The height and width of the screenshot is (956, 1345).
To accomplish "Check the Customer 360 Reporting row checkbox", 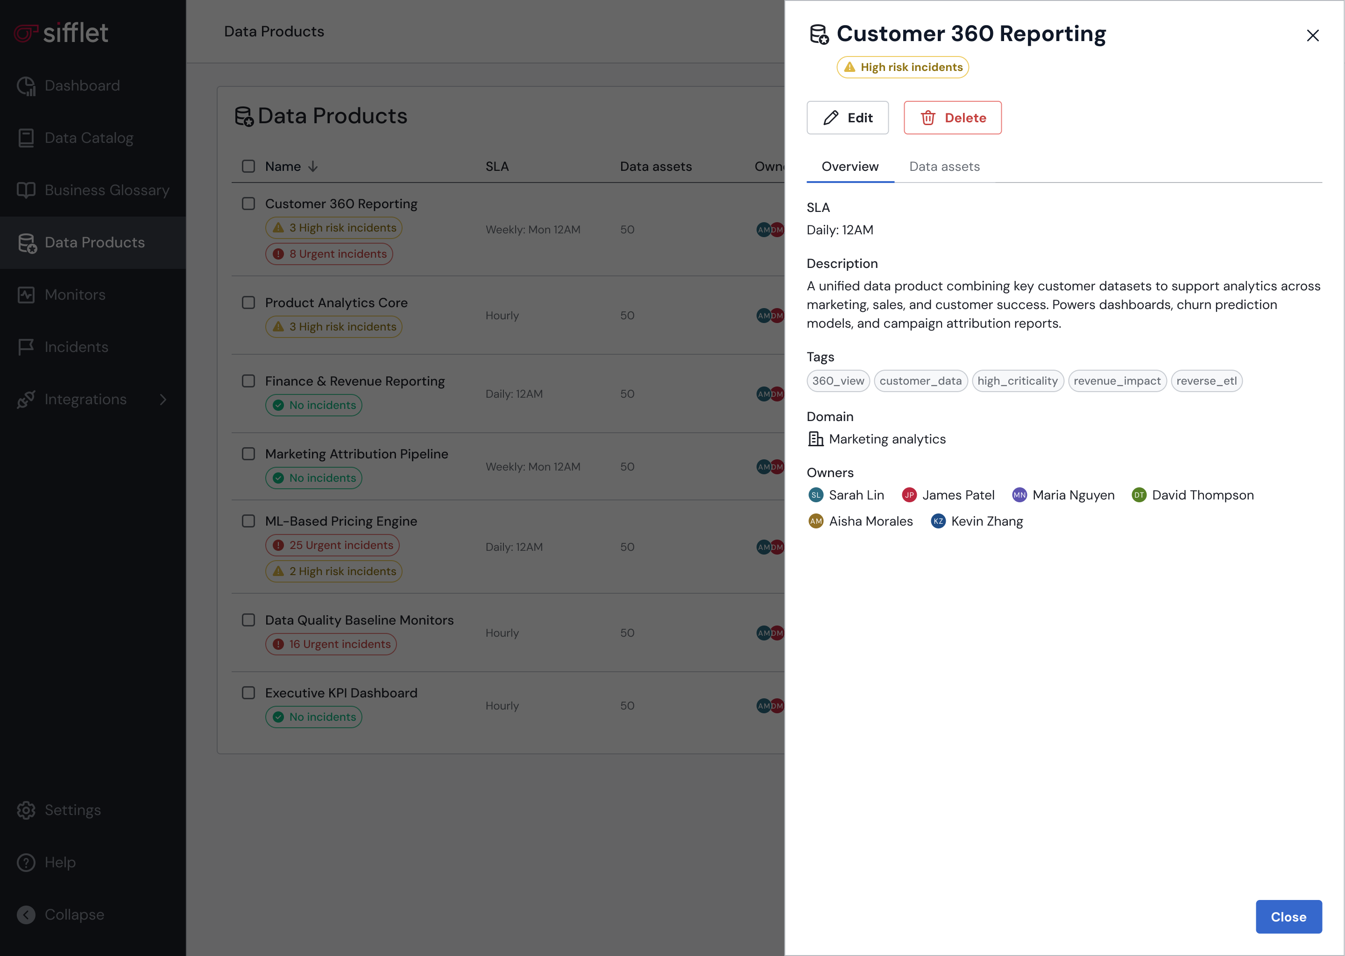I will (x=248, y=204).
